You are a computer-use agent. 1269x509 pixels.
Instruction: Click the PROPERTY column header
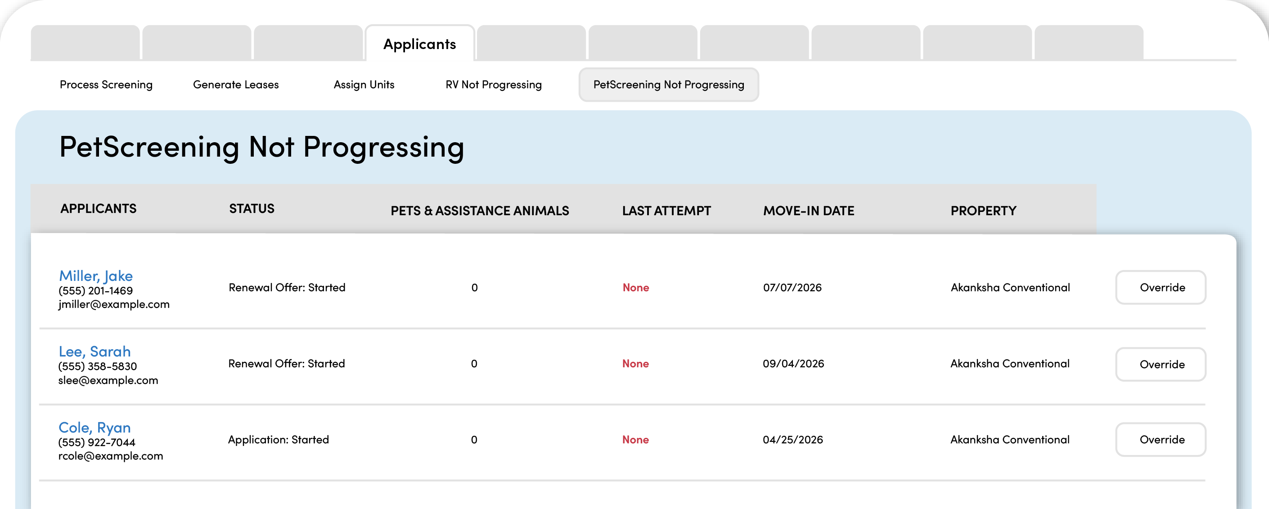983,211
